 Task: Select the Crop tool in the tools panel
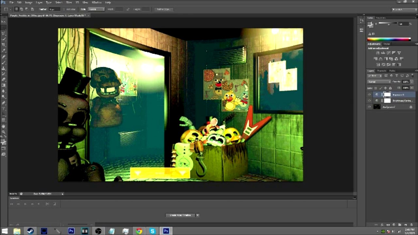4,45
